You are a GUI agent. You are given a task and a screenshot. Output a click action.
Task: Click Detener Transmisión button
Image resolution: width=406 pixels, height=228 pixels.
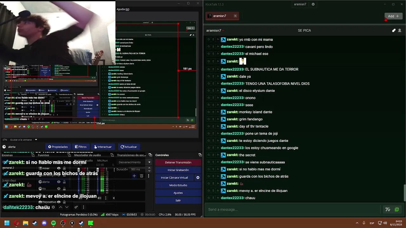(x=178, y=162)
